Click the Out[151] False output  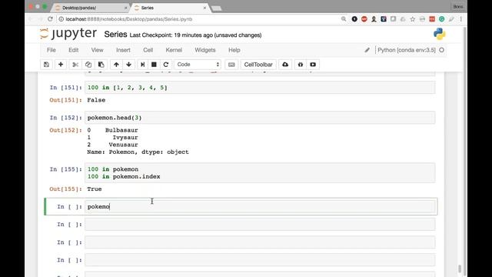click(96, 100)
